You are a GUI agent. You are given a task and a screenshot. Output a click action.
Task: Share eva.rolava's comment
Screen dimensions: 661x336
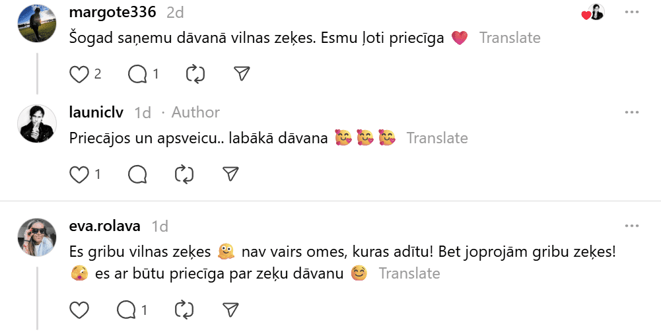tap(230, 309)
